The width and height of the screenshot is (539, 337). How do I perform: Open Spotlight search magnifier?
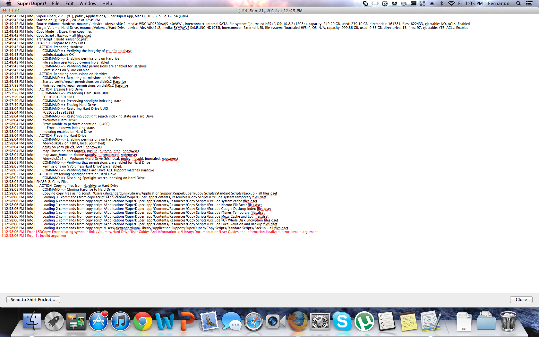tap(518, 4)
